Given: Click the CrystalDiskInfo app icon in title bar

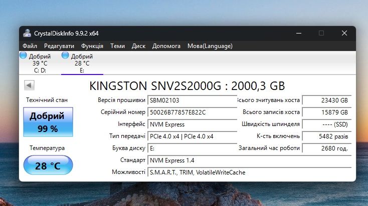Looking at the screenshot, I should 27,33.
